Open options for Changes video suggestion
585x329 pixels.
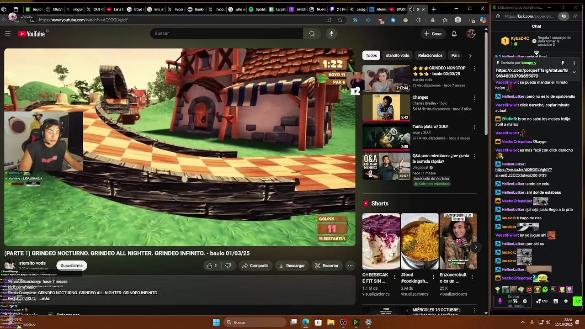(x=474, y=98)
